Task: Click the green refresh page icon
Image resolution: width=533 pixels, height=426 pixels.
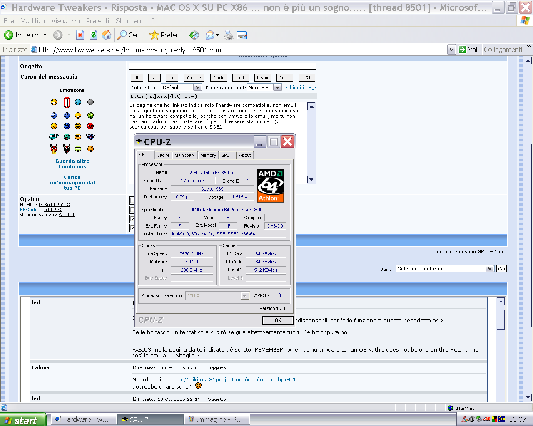Action: 93,35
